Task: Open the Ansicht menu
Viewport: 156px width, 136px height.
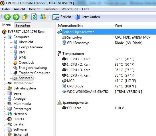Action: (x=19, y=9)
